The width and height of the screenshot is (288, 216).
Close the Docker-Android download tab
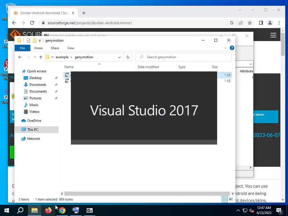point(73,13)
